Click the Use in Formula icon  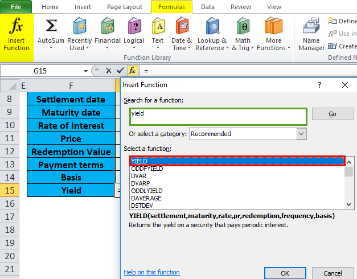pos(333,34)
